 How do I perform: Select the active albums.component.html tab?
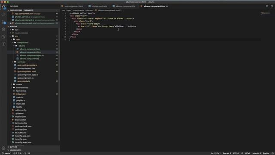(x=154, y=6)
